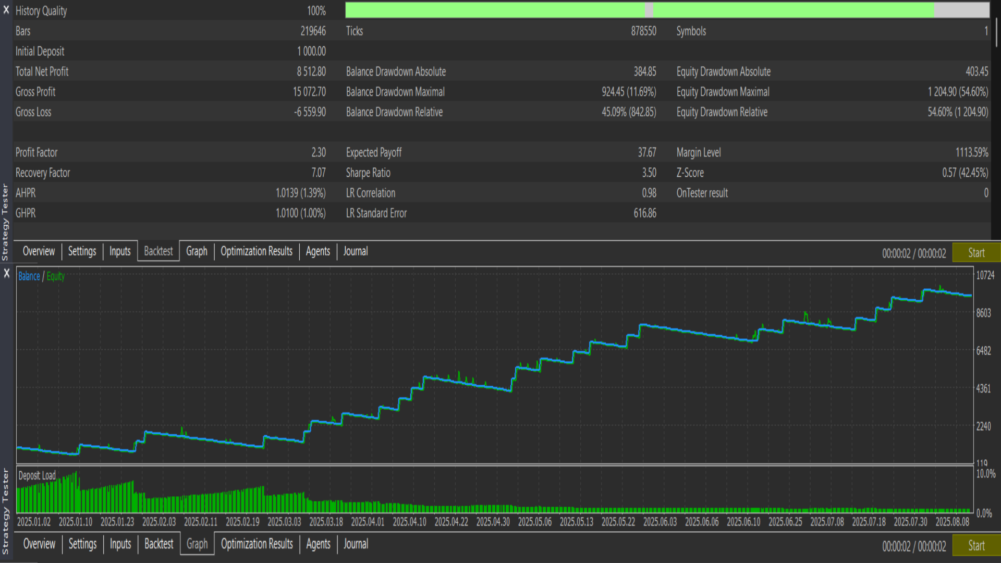Click the Equity Drawdown Maximal label
Screen dimensions: 1001x563
pos(723,92)
